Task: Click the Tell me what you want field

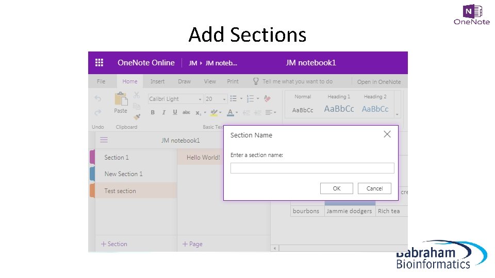Action: [298, 81]
